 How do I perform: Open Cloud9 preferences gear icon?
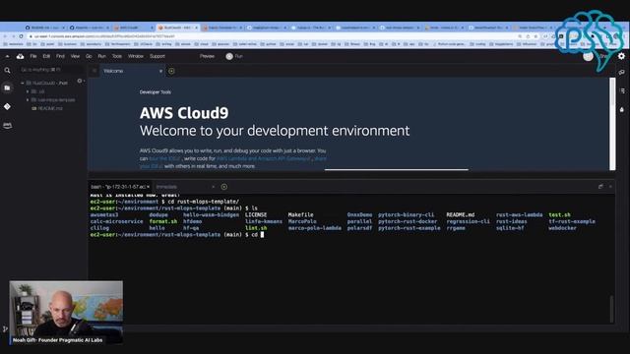point(621,56)
